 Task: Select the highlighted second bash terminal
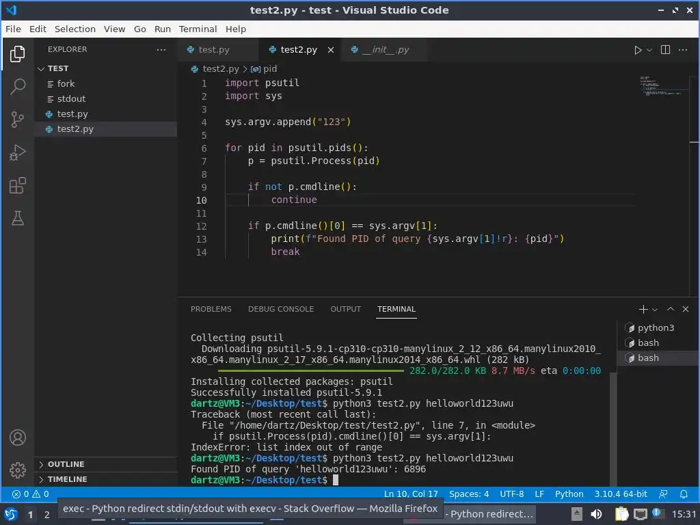coord(656,358)
